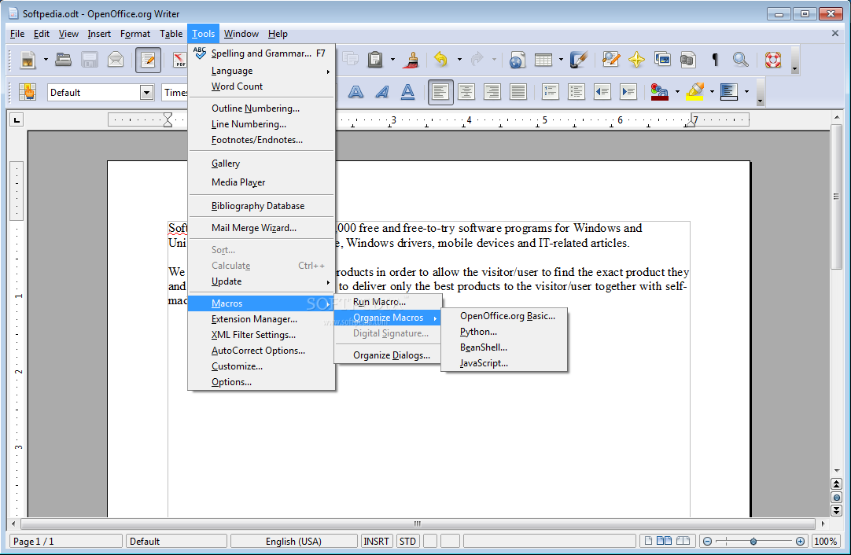Open the Format menu
The height and width of the screenshot is (555, 851).
click(135, 34)
